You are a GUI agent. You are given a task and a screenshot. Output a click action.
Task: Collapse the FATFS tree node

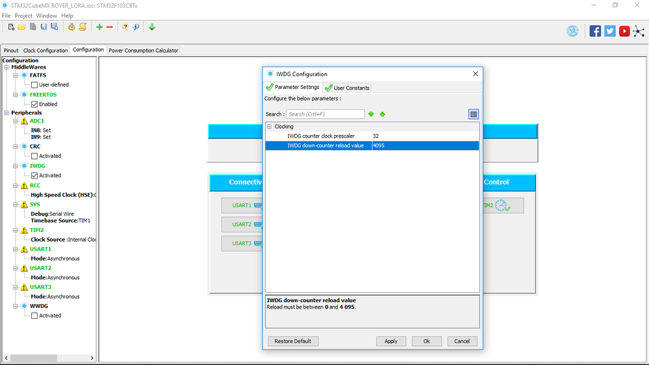pyautogui.click(x=16, y=75)
